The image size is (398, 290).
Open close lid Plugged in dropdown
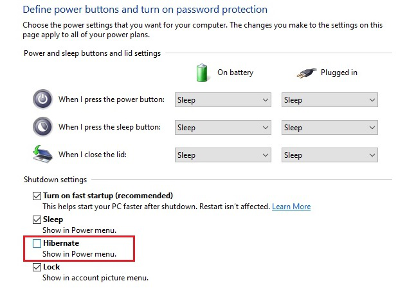(329, 155)
